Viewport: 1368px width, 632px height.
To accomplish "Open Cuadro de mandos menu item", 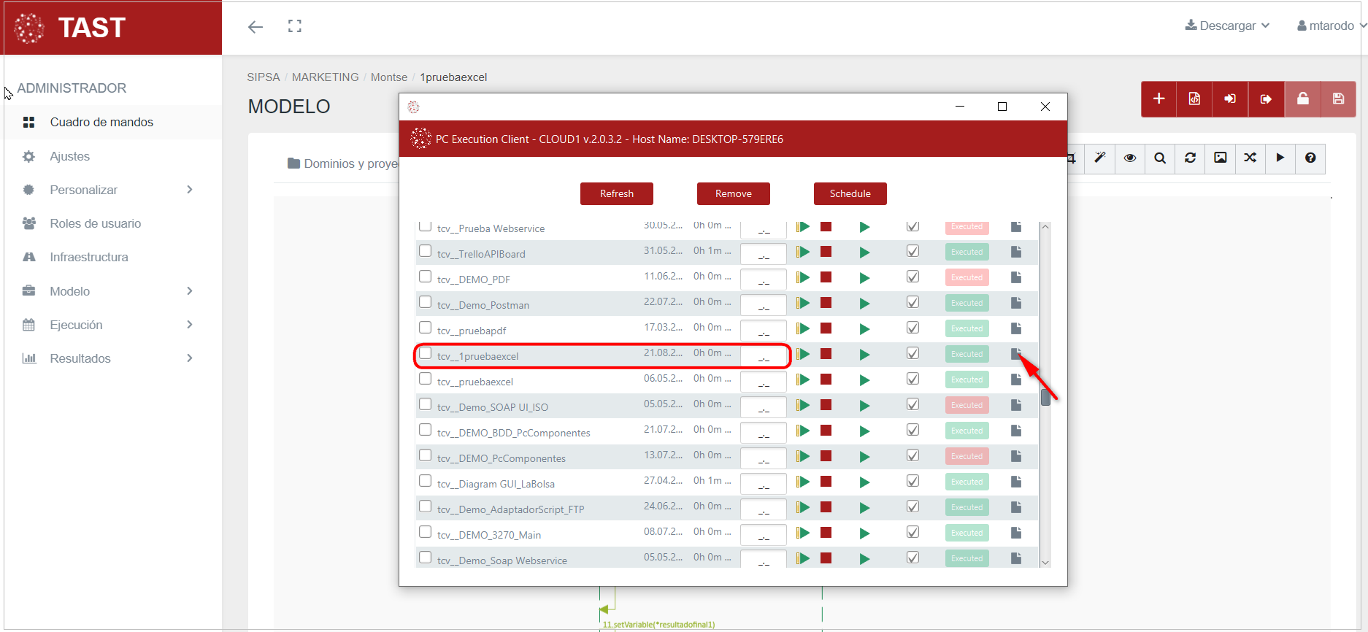I will (101, 123).
